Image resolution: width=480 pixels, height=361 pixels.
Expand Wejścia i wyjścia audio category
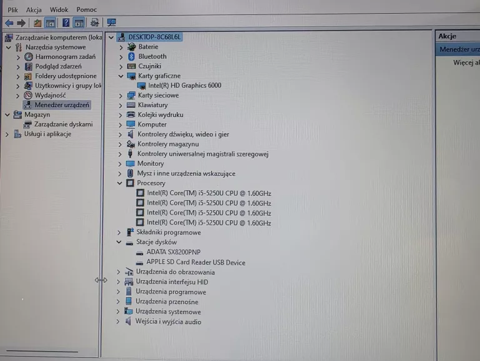tap(118, 322)
